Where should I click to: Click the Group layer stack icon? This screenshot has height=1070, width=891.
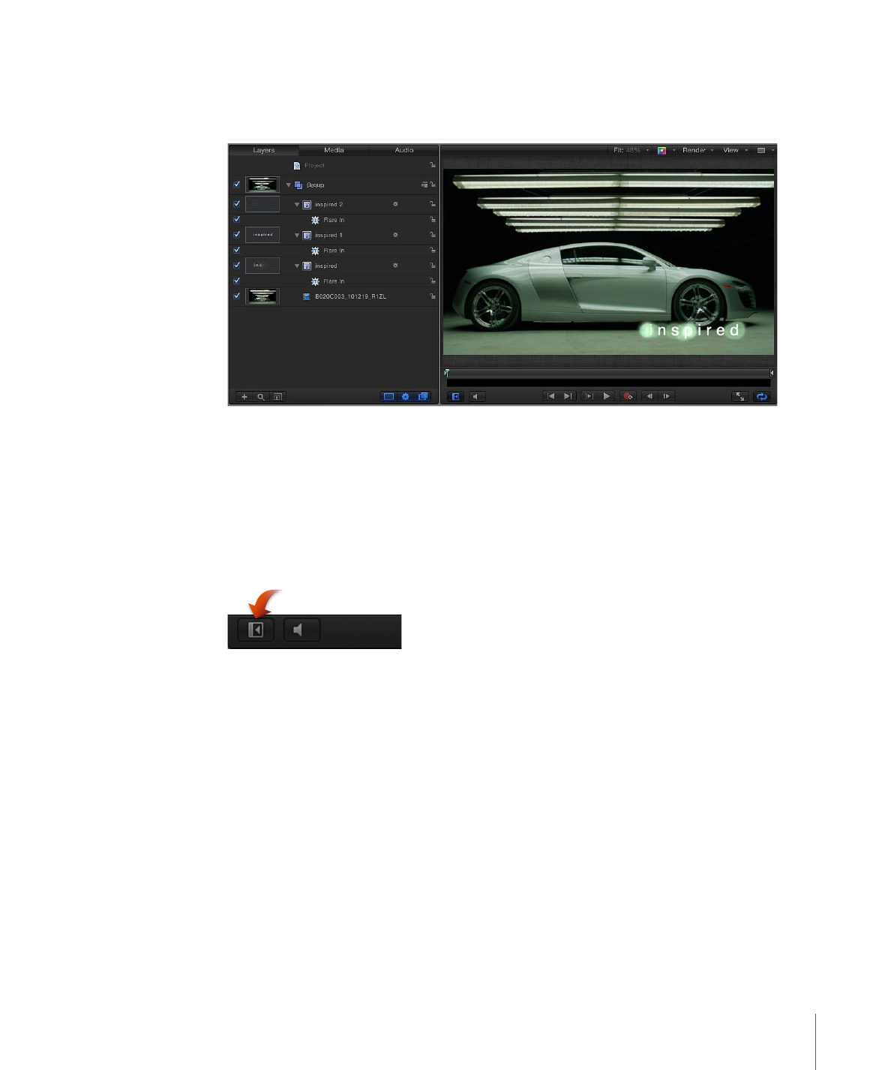point(298,185)
